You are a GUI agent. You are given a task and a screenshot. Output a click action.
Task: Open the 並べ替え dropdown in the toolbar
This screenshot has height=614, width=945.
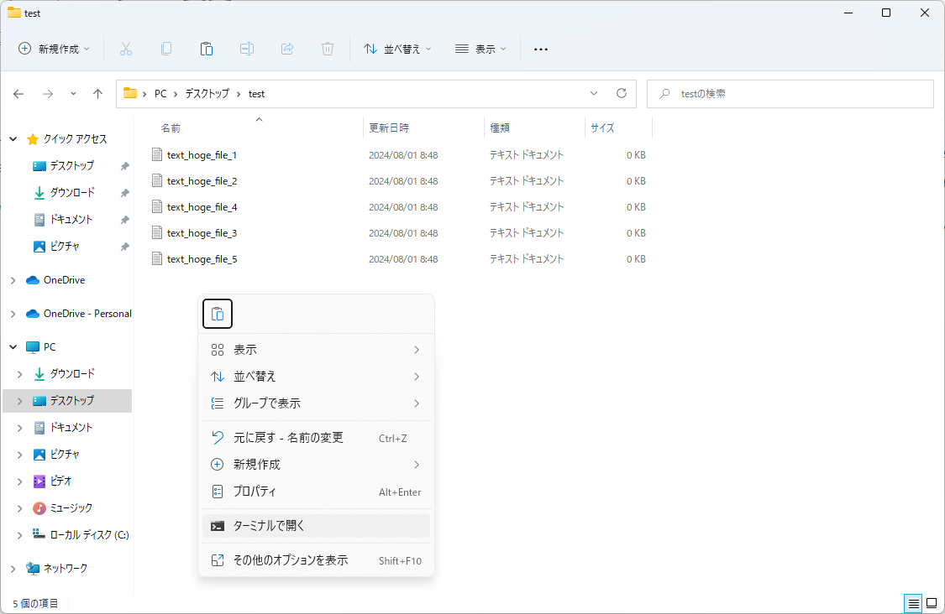click(396, 49)
